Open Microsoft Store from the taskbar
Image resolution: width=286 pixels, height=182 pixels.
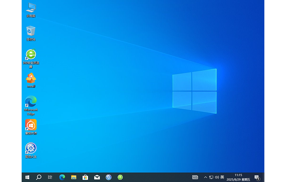(85, 177)
